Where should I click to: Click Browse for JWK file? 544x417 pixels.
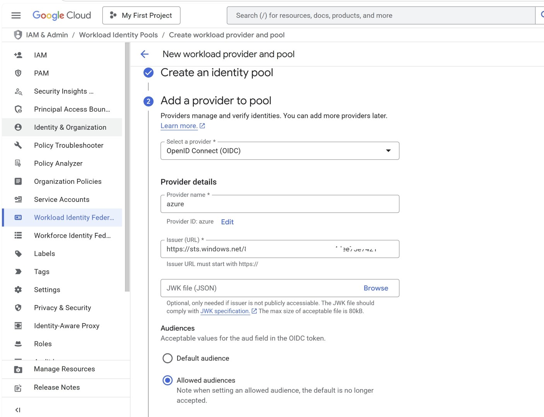376,288
